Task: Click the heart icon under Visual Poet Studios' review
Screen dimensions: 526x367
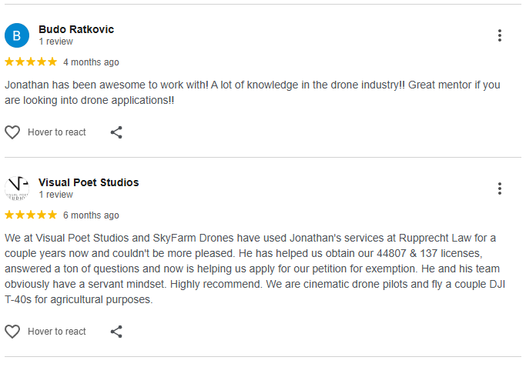Action: 12,332
